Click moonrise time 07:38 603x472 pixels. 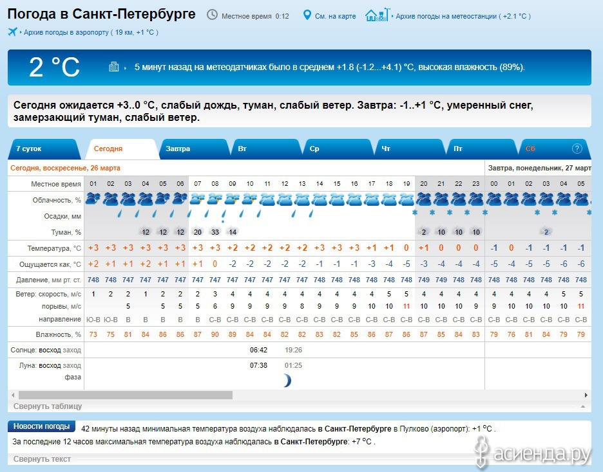(258, 365)
